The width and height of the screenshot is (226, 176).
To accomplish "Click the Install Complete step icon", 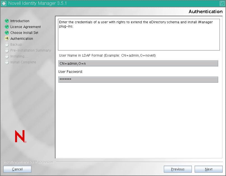I will (x=6, y=62).
